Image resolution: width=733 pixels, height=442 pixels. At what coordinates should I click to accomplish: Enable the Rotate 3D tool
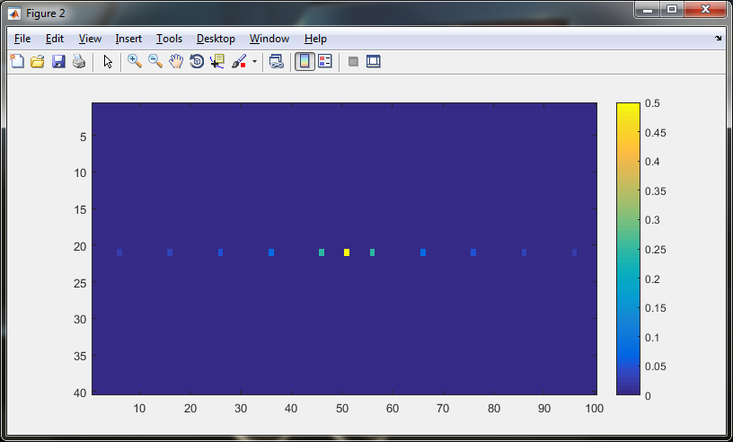197,61
